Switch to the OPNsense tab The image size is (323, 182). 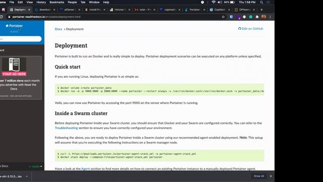click(x=245, y=10)
